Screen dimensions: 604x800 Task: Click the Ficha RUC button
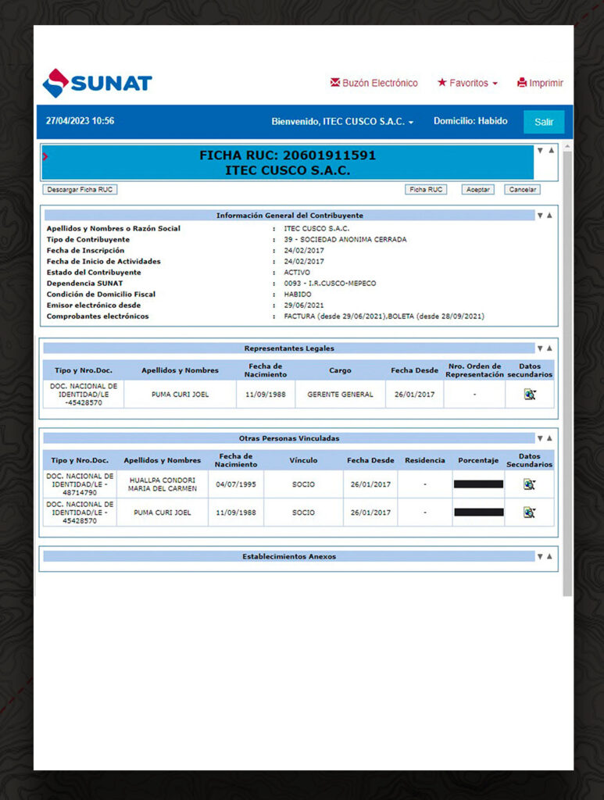pyautogui.click(x=426, y=189)
